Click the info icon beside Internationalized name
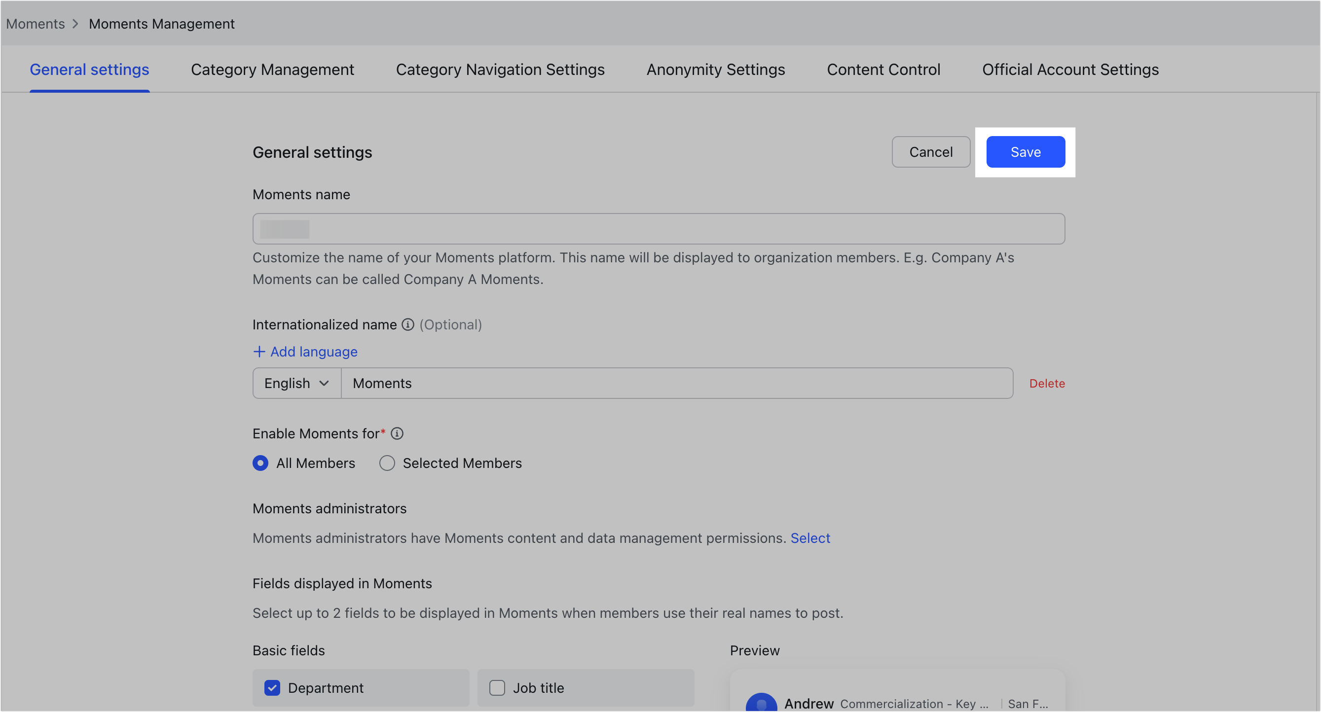Image resolution: width=1321 pixels, height=712 pixels. coord(407,324)
